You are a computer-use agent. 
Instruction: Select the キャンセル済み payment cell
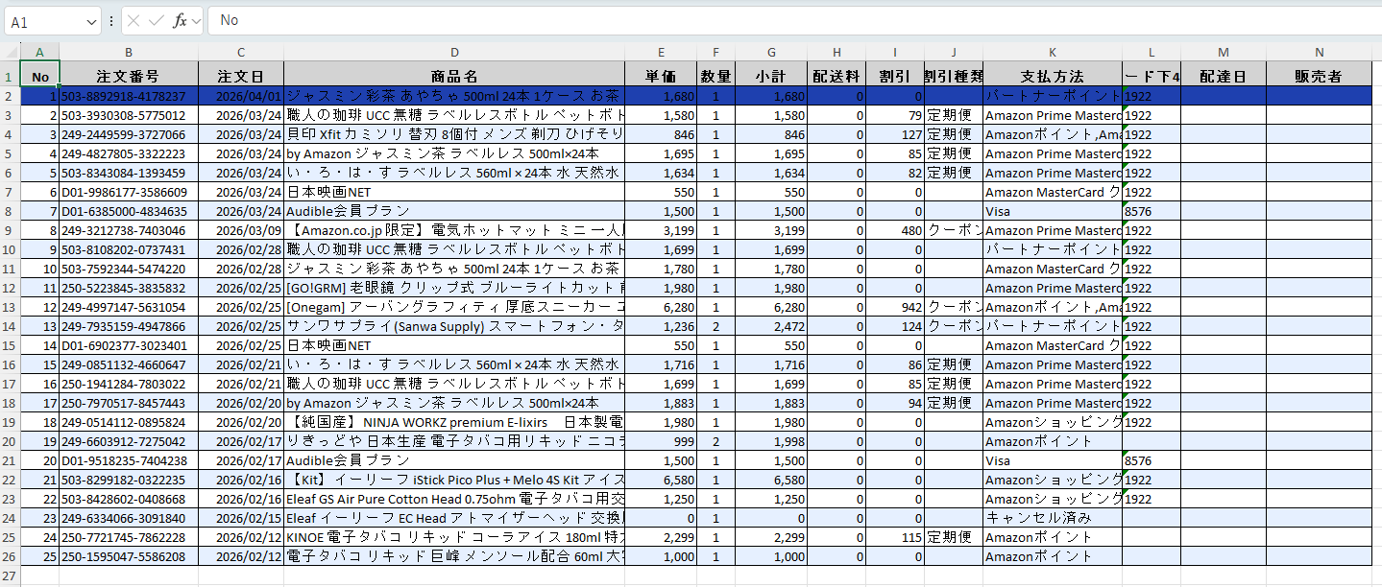(1052, 518)
